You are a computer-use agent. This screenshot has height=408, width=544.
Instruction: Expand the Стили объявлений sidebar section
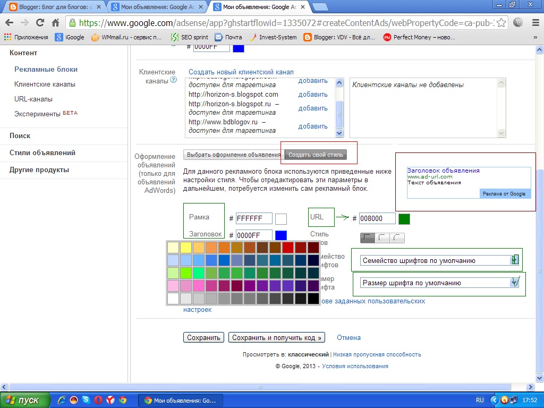42,152
